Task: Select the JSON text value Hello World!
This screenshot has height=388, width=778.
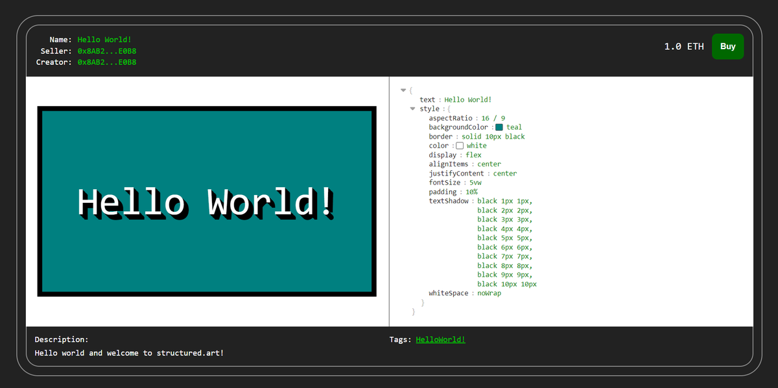Action: (x=468, y=100)
